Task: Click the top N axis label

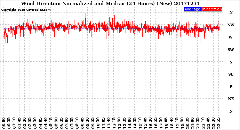Action: (231, 13)
